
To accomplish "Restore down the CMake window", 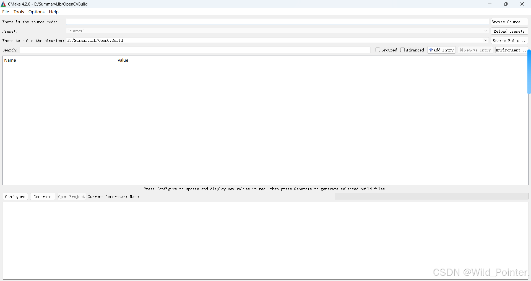I will (506, 4).
